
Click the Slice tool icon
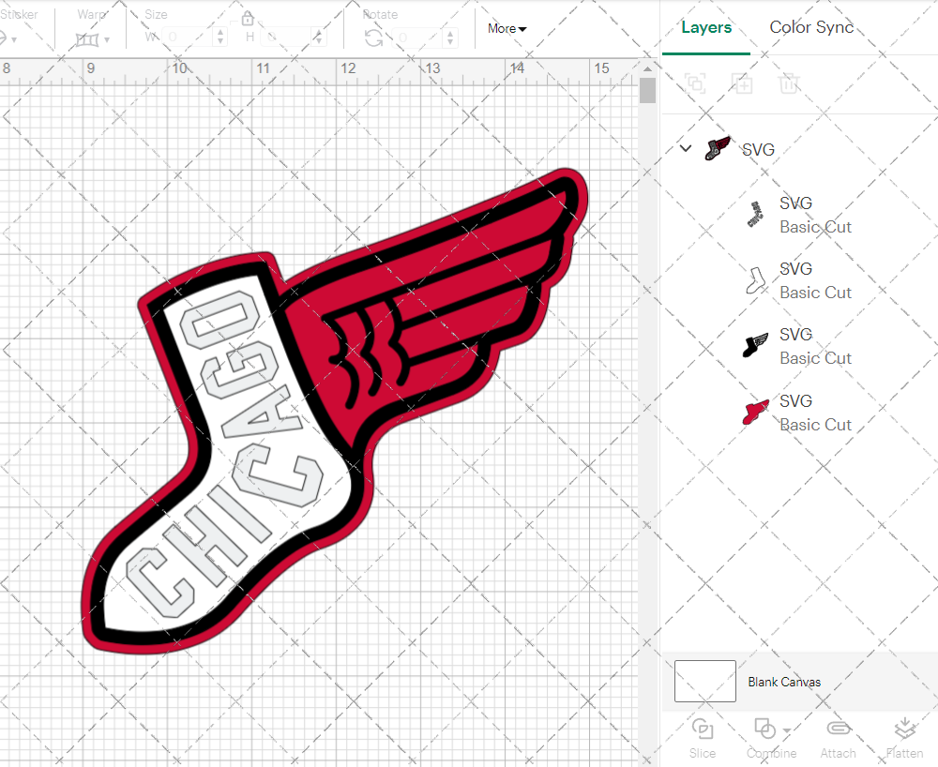pyautogui.click(x=702, y=729)
